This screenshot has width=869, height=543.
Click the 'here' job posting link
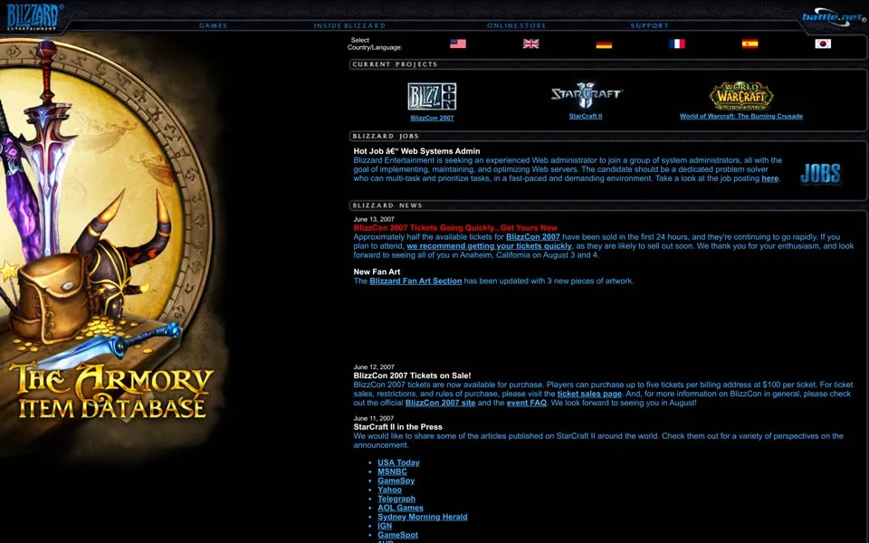pos(769,178)
